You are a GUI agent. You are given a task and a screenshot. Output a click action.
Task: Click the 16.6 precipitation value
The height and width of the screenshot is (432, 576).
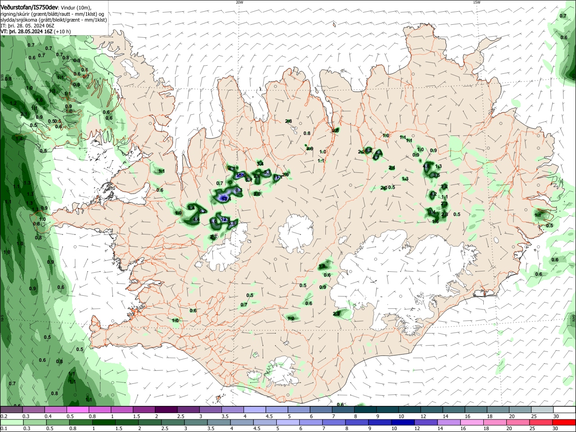point(241,175)
